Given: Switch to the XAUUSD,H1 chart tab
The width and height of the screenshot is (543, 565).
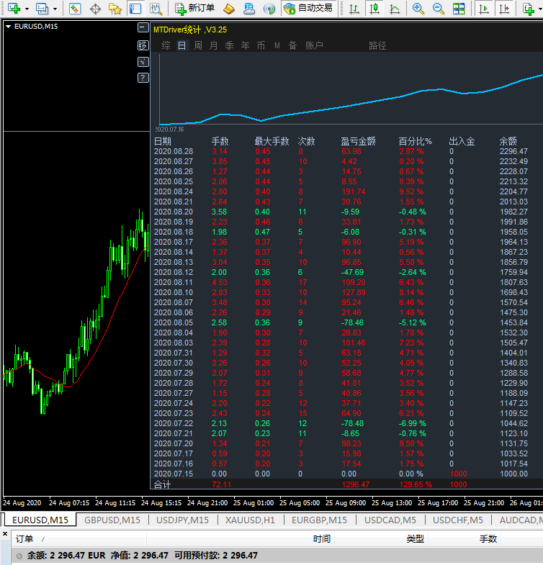Looking at the screenshot, I should [x=250, y=520].
